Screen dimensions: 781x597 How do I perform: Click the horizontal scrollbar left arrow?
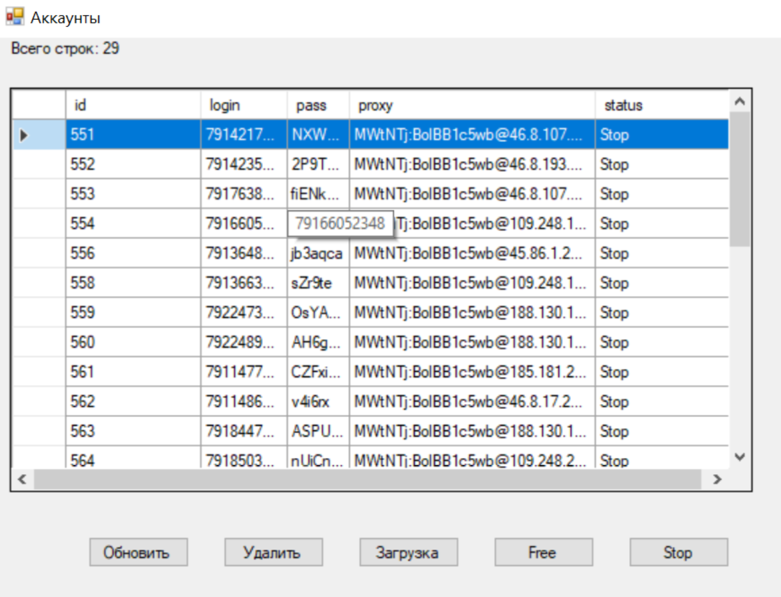click(x=22, y=480)
